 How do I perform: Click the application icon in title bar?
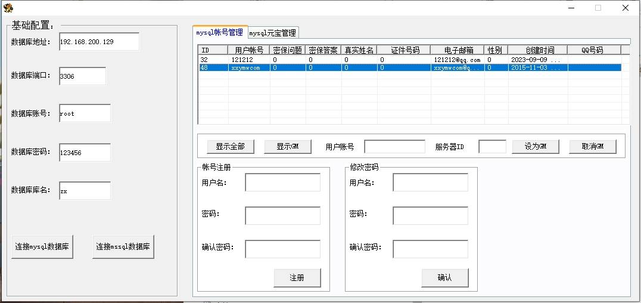click(x=8, y=7)
